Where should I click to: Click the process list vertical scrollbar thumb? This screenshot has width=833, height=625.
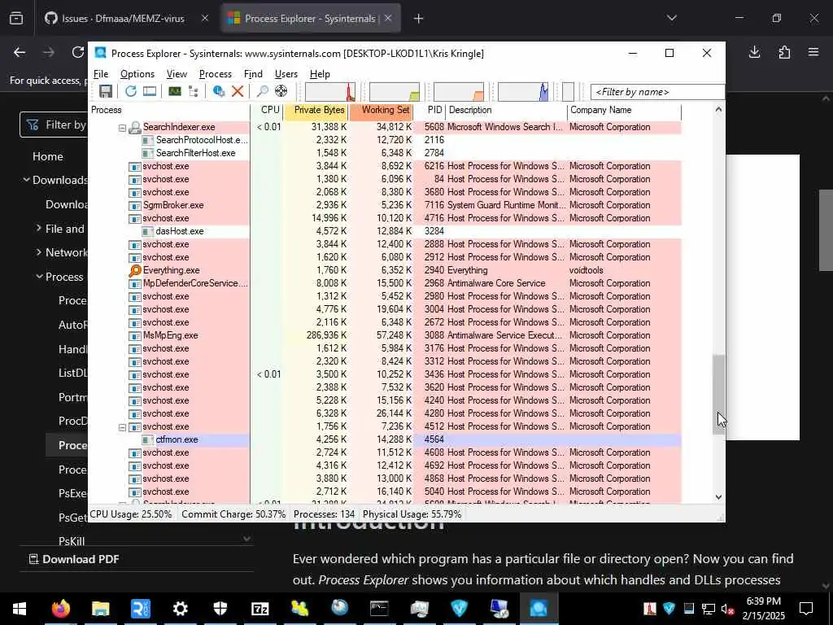point(719,395)
